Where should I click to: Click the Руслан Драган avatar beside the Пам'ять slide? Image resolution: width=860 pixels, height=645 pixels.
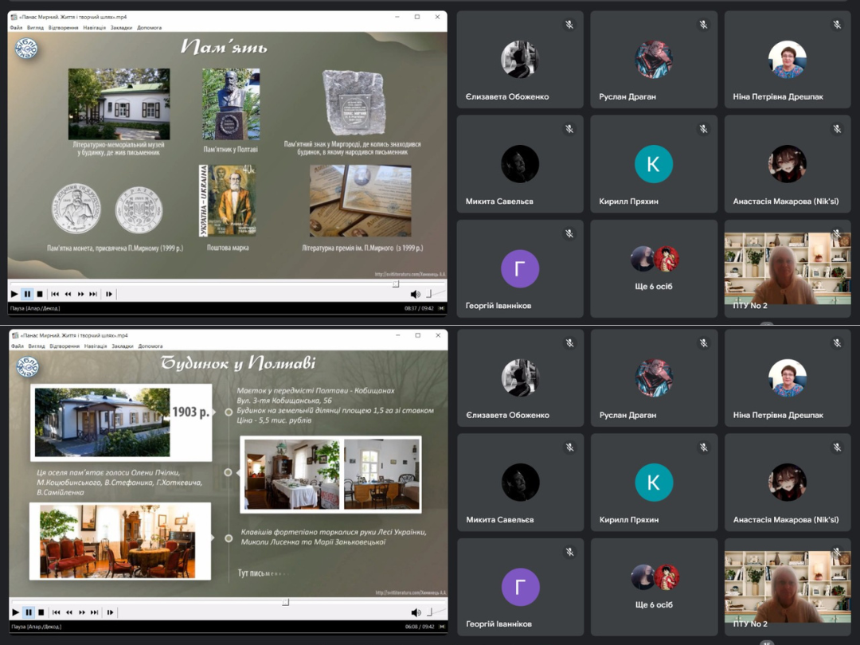653,59
